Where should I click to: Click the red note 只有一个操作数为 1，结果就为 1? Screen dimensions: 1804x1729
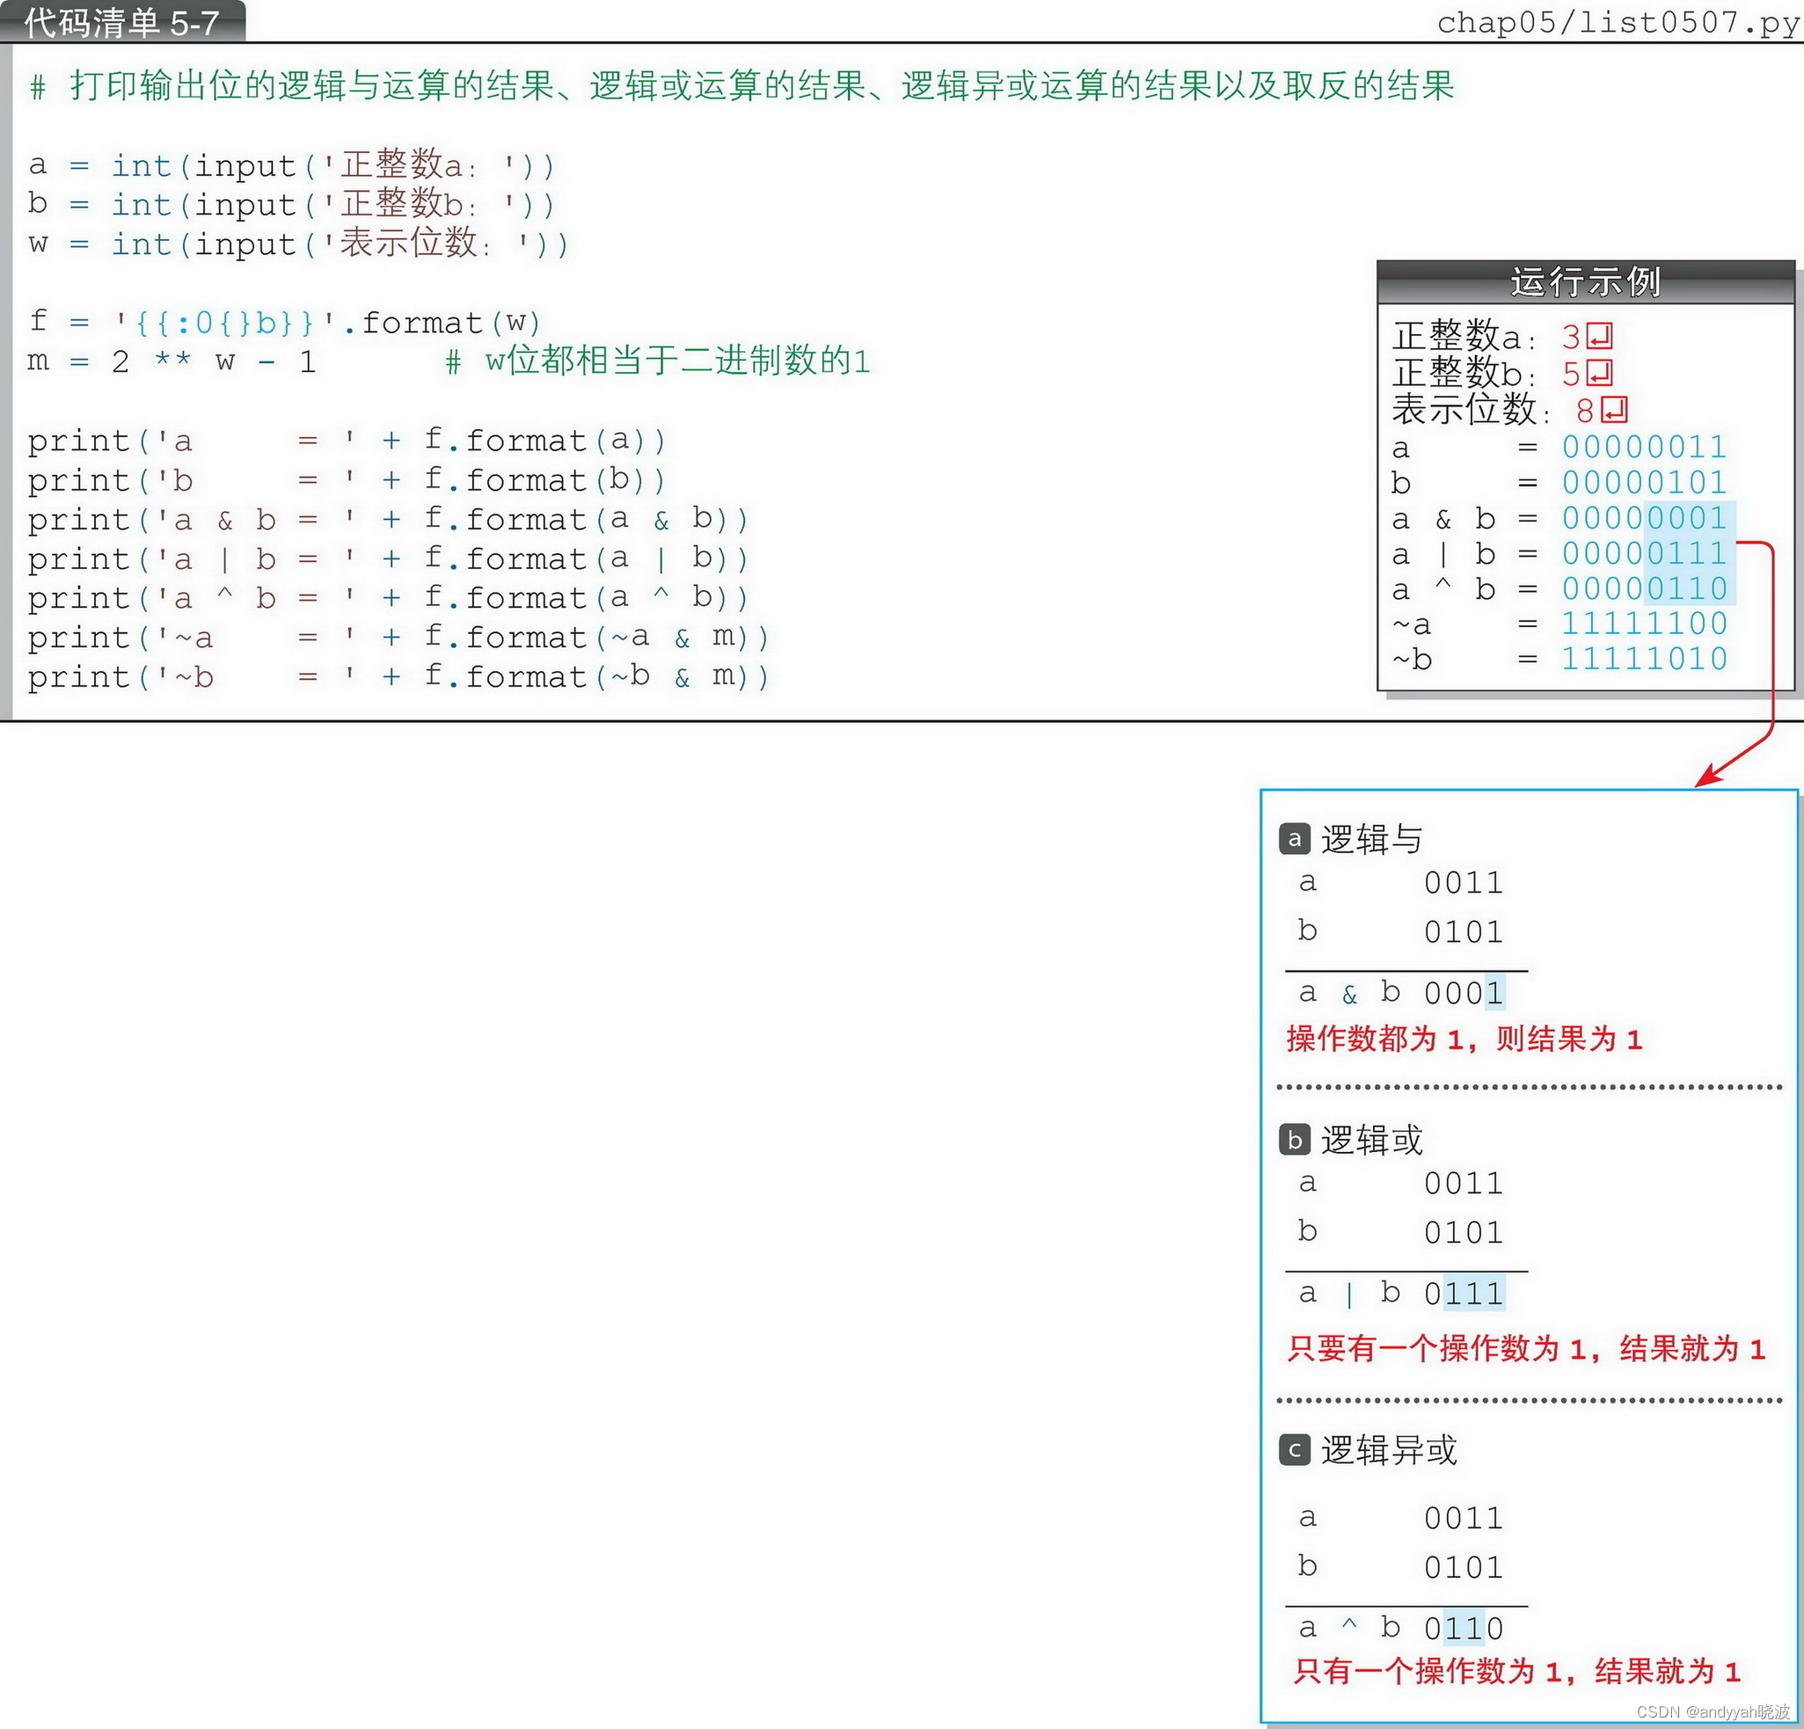click(x=1517, y=1671)
